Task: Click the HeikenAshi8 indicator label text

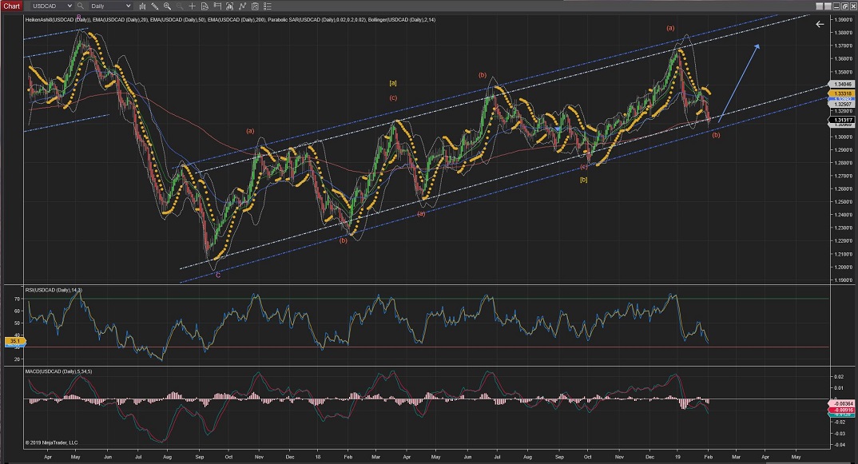Action: [58, 20]
